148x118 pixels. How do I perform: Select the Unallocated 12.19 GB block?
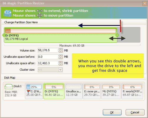point(73,91)
